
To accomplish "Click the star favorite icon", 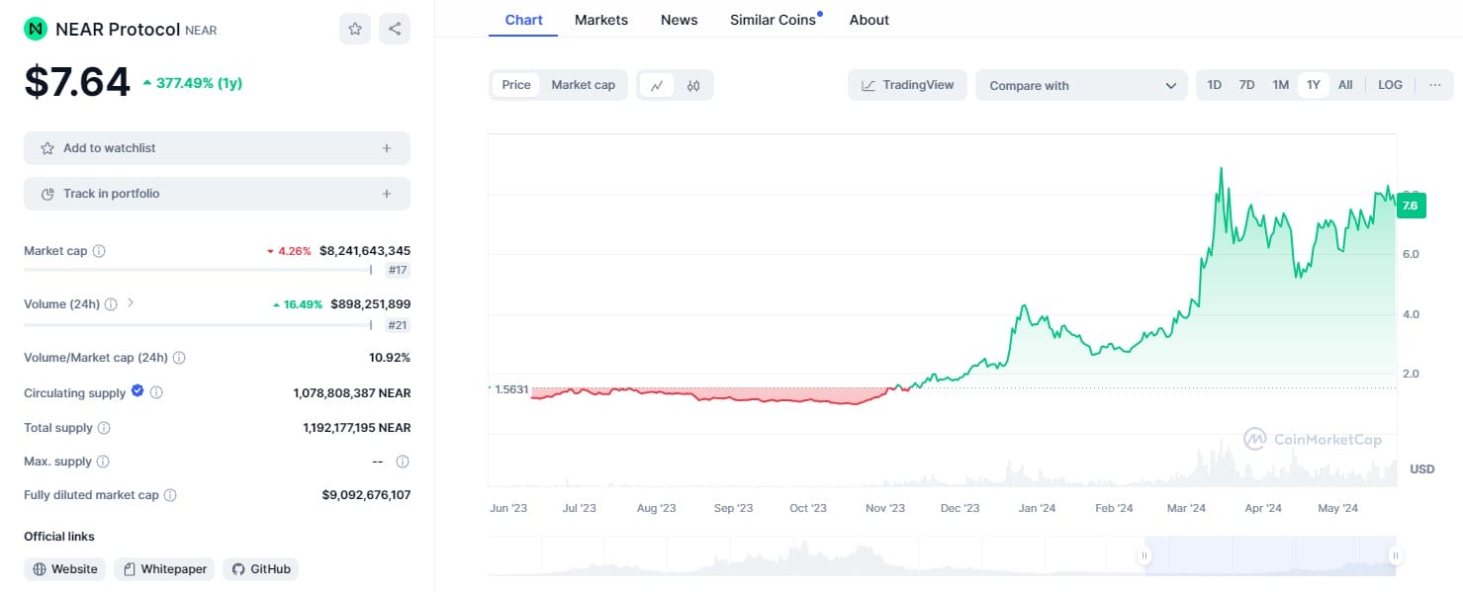I will click(355, 29).
